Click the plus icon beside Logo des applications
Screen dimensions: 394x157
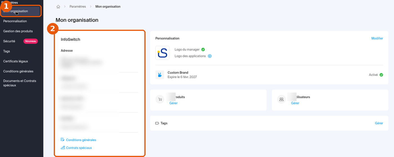click(210, 56)
